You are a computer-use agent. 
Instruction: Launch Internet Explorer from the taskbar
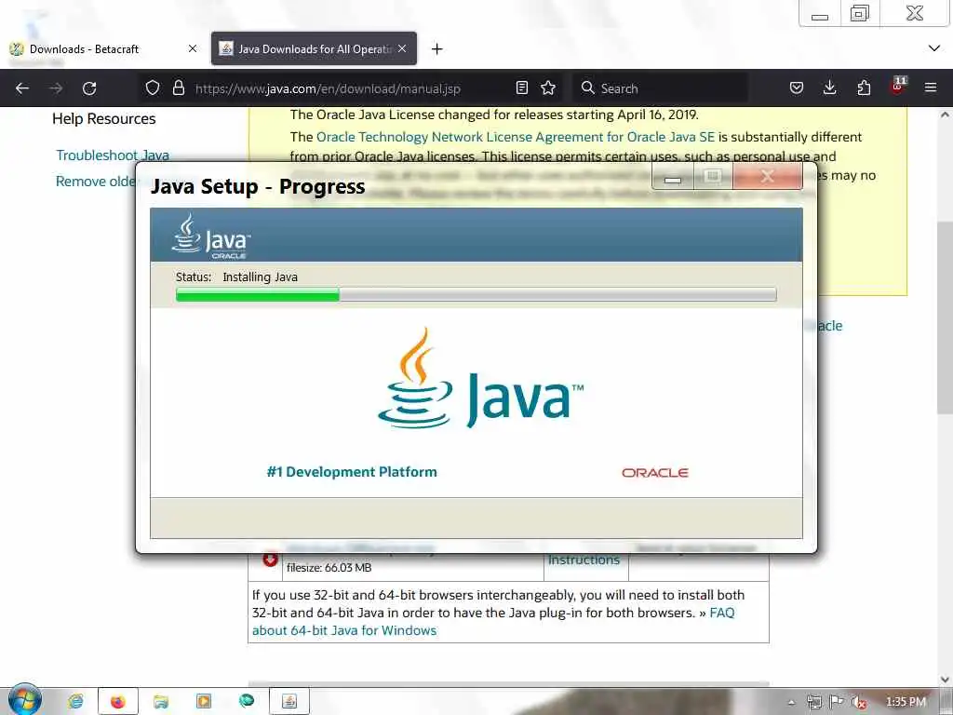click(75, 702)
